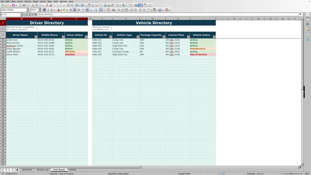Open the sidebar Properties hamburger icon
This screenshot has height=175, width=311.
(308, 14)
